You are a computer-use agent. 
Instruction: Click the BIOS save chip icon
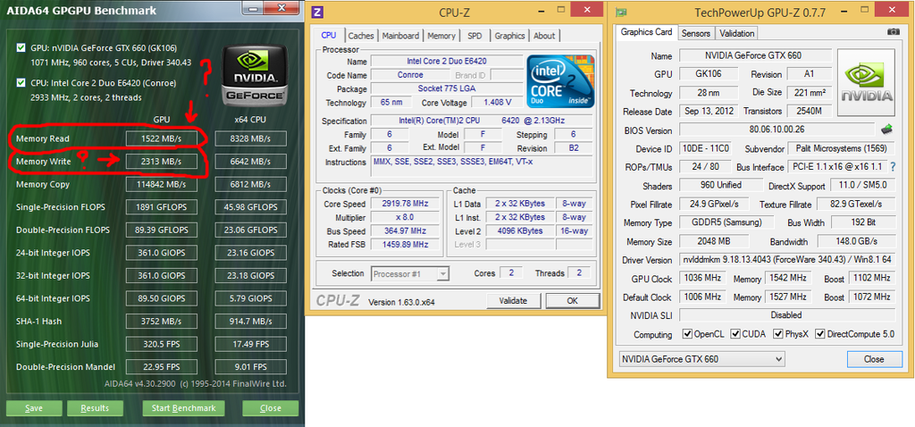[x=886, y=130]
